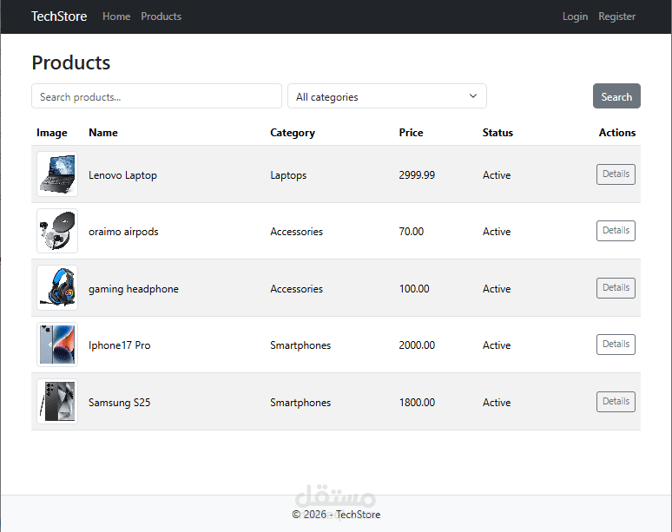Select the Samsung S25 product image
The image size is (672, 532).
(57, 402)
